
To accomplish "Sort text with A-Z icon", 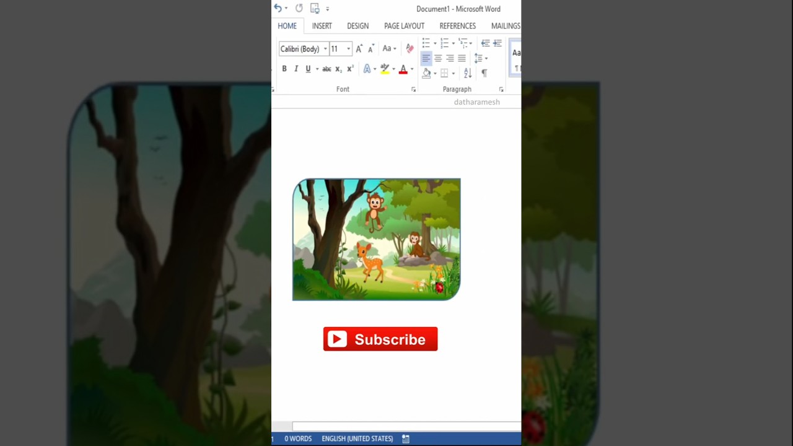I will [468, 73].
